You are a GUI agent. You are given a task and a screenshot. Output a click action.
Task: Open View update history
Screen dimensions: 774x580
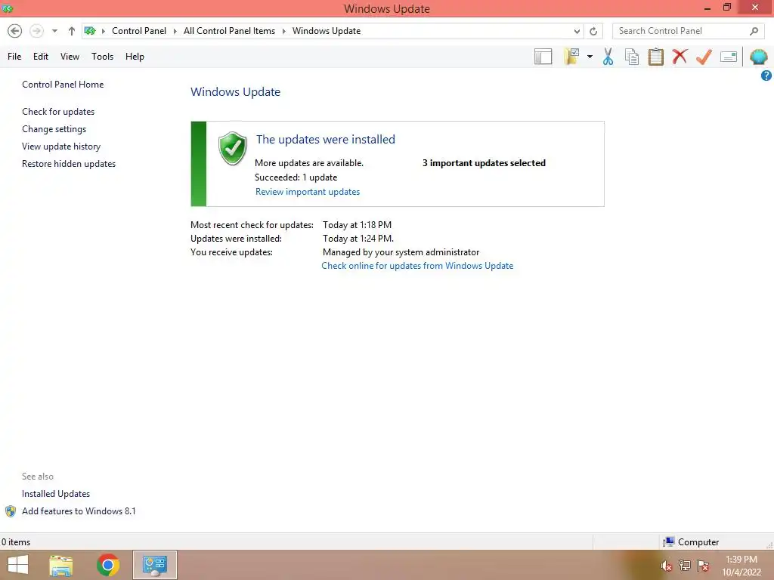tap(61, 147)
